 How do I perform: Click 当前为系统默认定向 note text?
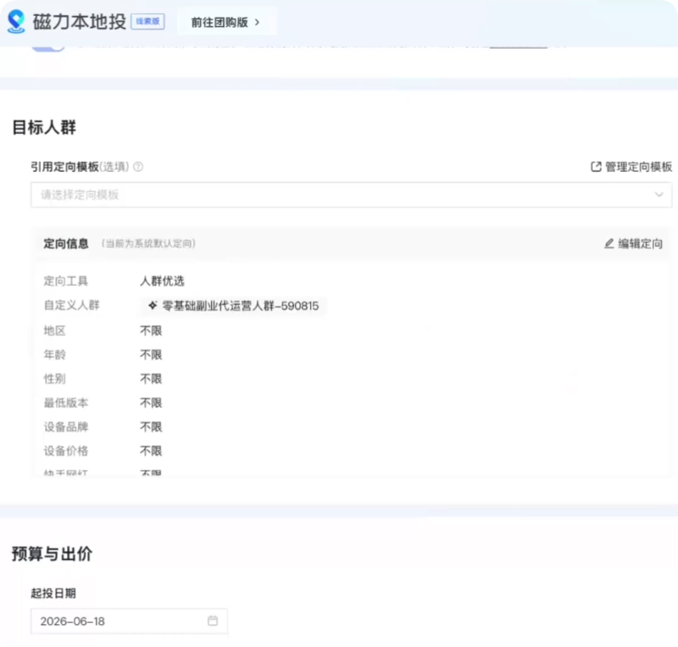click(148, 244)
